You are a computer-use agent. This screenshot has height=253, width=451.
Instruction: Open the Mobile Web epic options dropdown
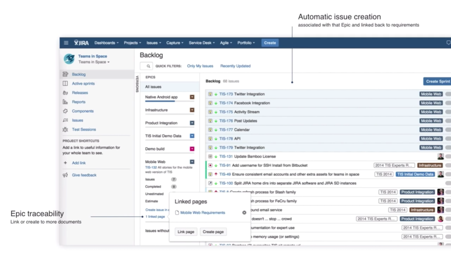(192, 162)
